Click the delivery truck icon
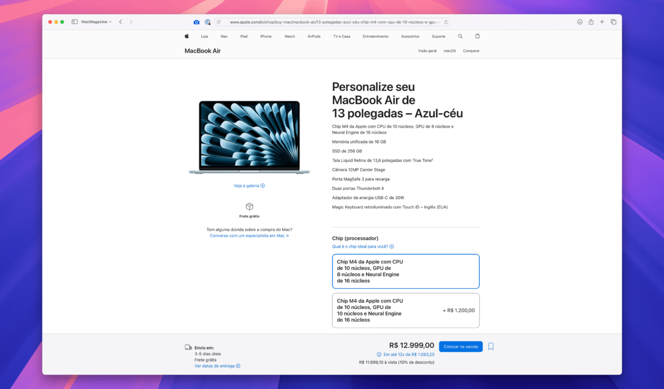This screenshot has width=664, height=389. pyautogui.click(x=188, y=347)
